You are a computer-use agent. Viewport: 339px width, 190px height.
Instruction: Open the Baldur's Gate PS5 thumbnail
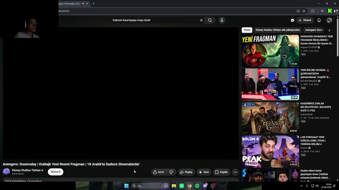click(270, 118)
